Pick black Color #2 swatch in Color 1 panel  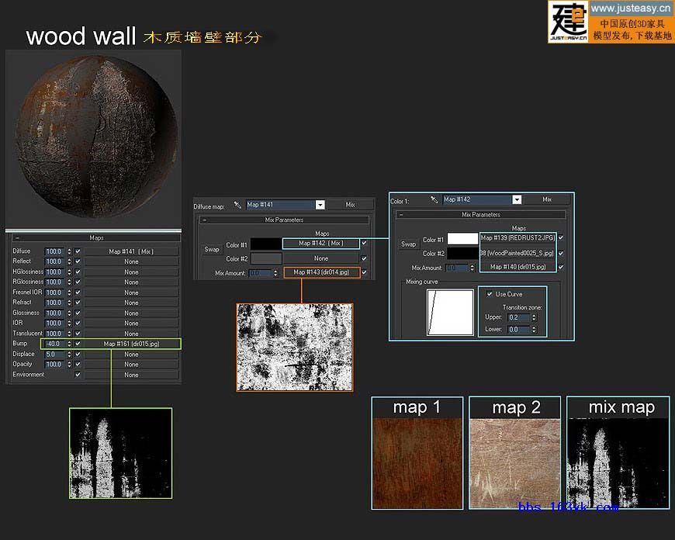point(462,253)
